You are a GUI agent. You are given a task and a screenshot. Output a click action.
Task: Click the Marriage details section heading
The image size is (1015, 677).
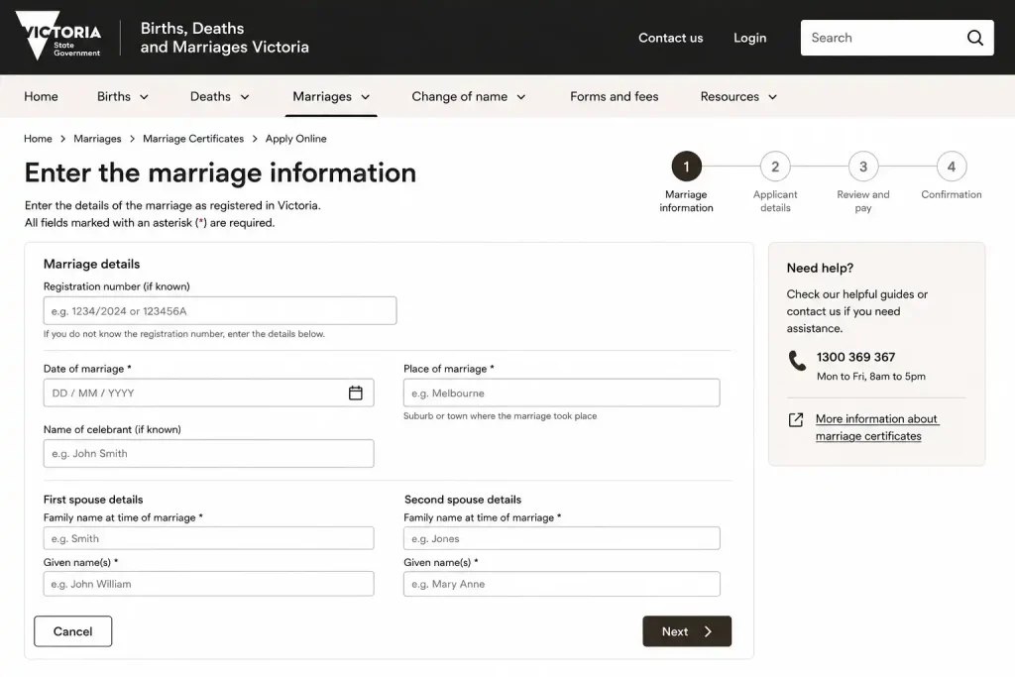coord(91,264)
